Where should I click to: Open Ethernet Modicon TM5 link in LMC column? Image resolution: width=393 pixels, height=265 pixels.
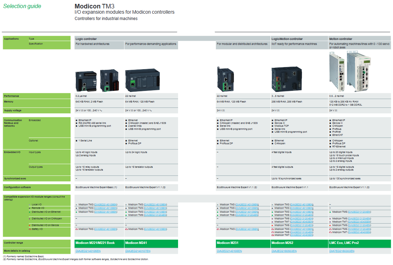pos(360,212)
